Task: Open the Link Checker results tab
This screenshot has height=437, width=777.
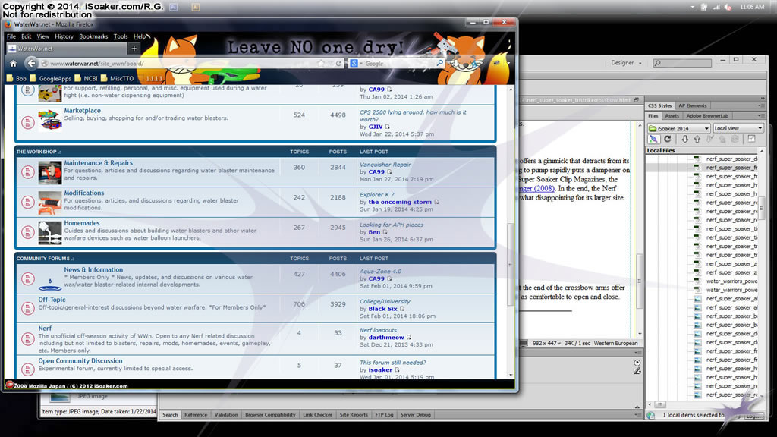Action: [317, 415]
